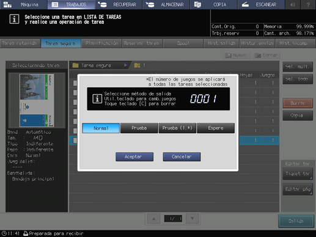Open the Spool tab

click(x=183, y=43)
